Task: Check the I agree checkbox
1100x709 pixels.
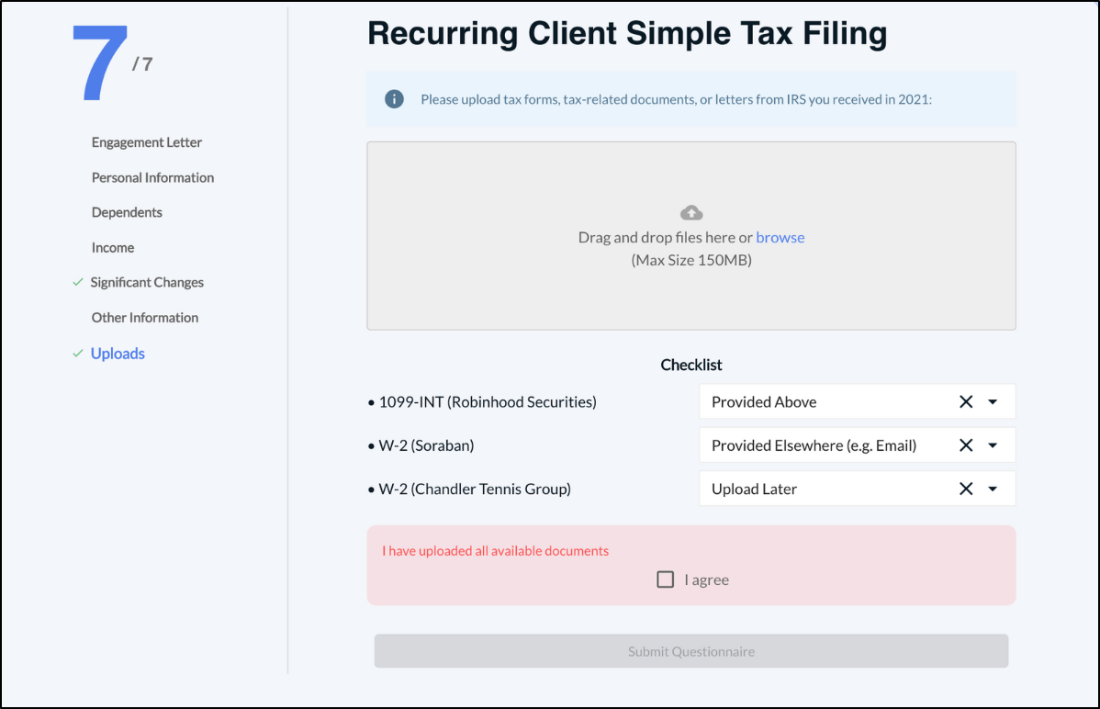Action: (x=666, y=580)
